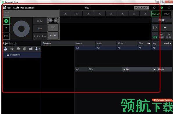Sort by the Art column header
This screenshot has height=114, width=173.
click(81, 69)
